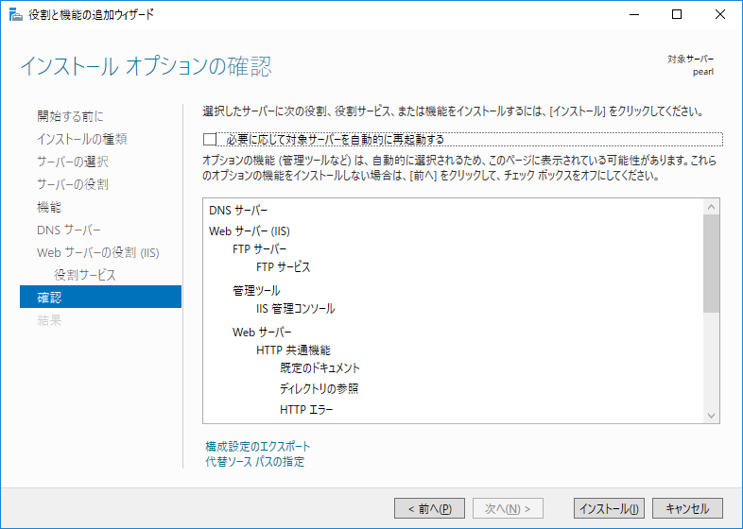Image resolution: width=743 pixels, height=529 pixels.
Task: Select FTP サービス list entry
Action: click(x=284, y=267)
